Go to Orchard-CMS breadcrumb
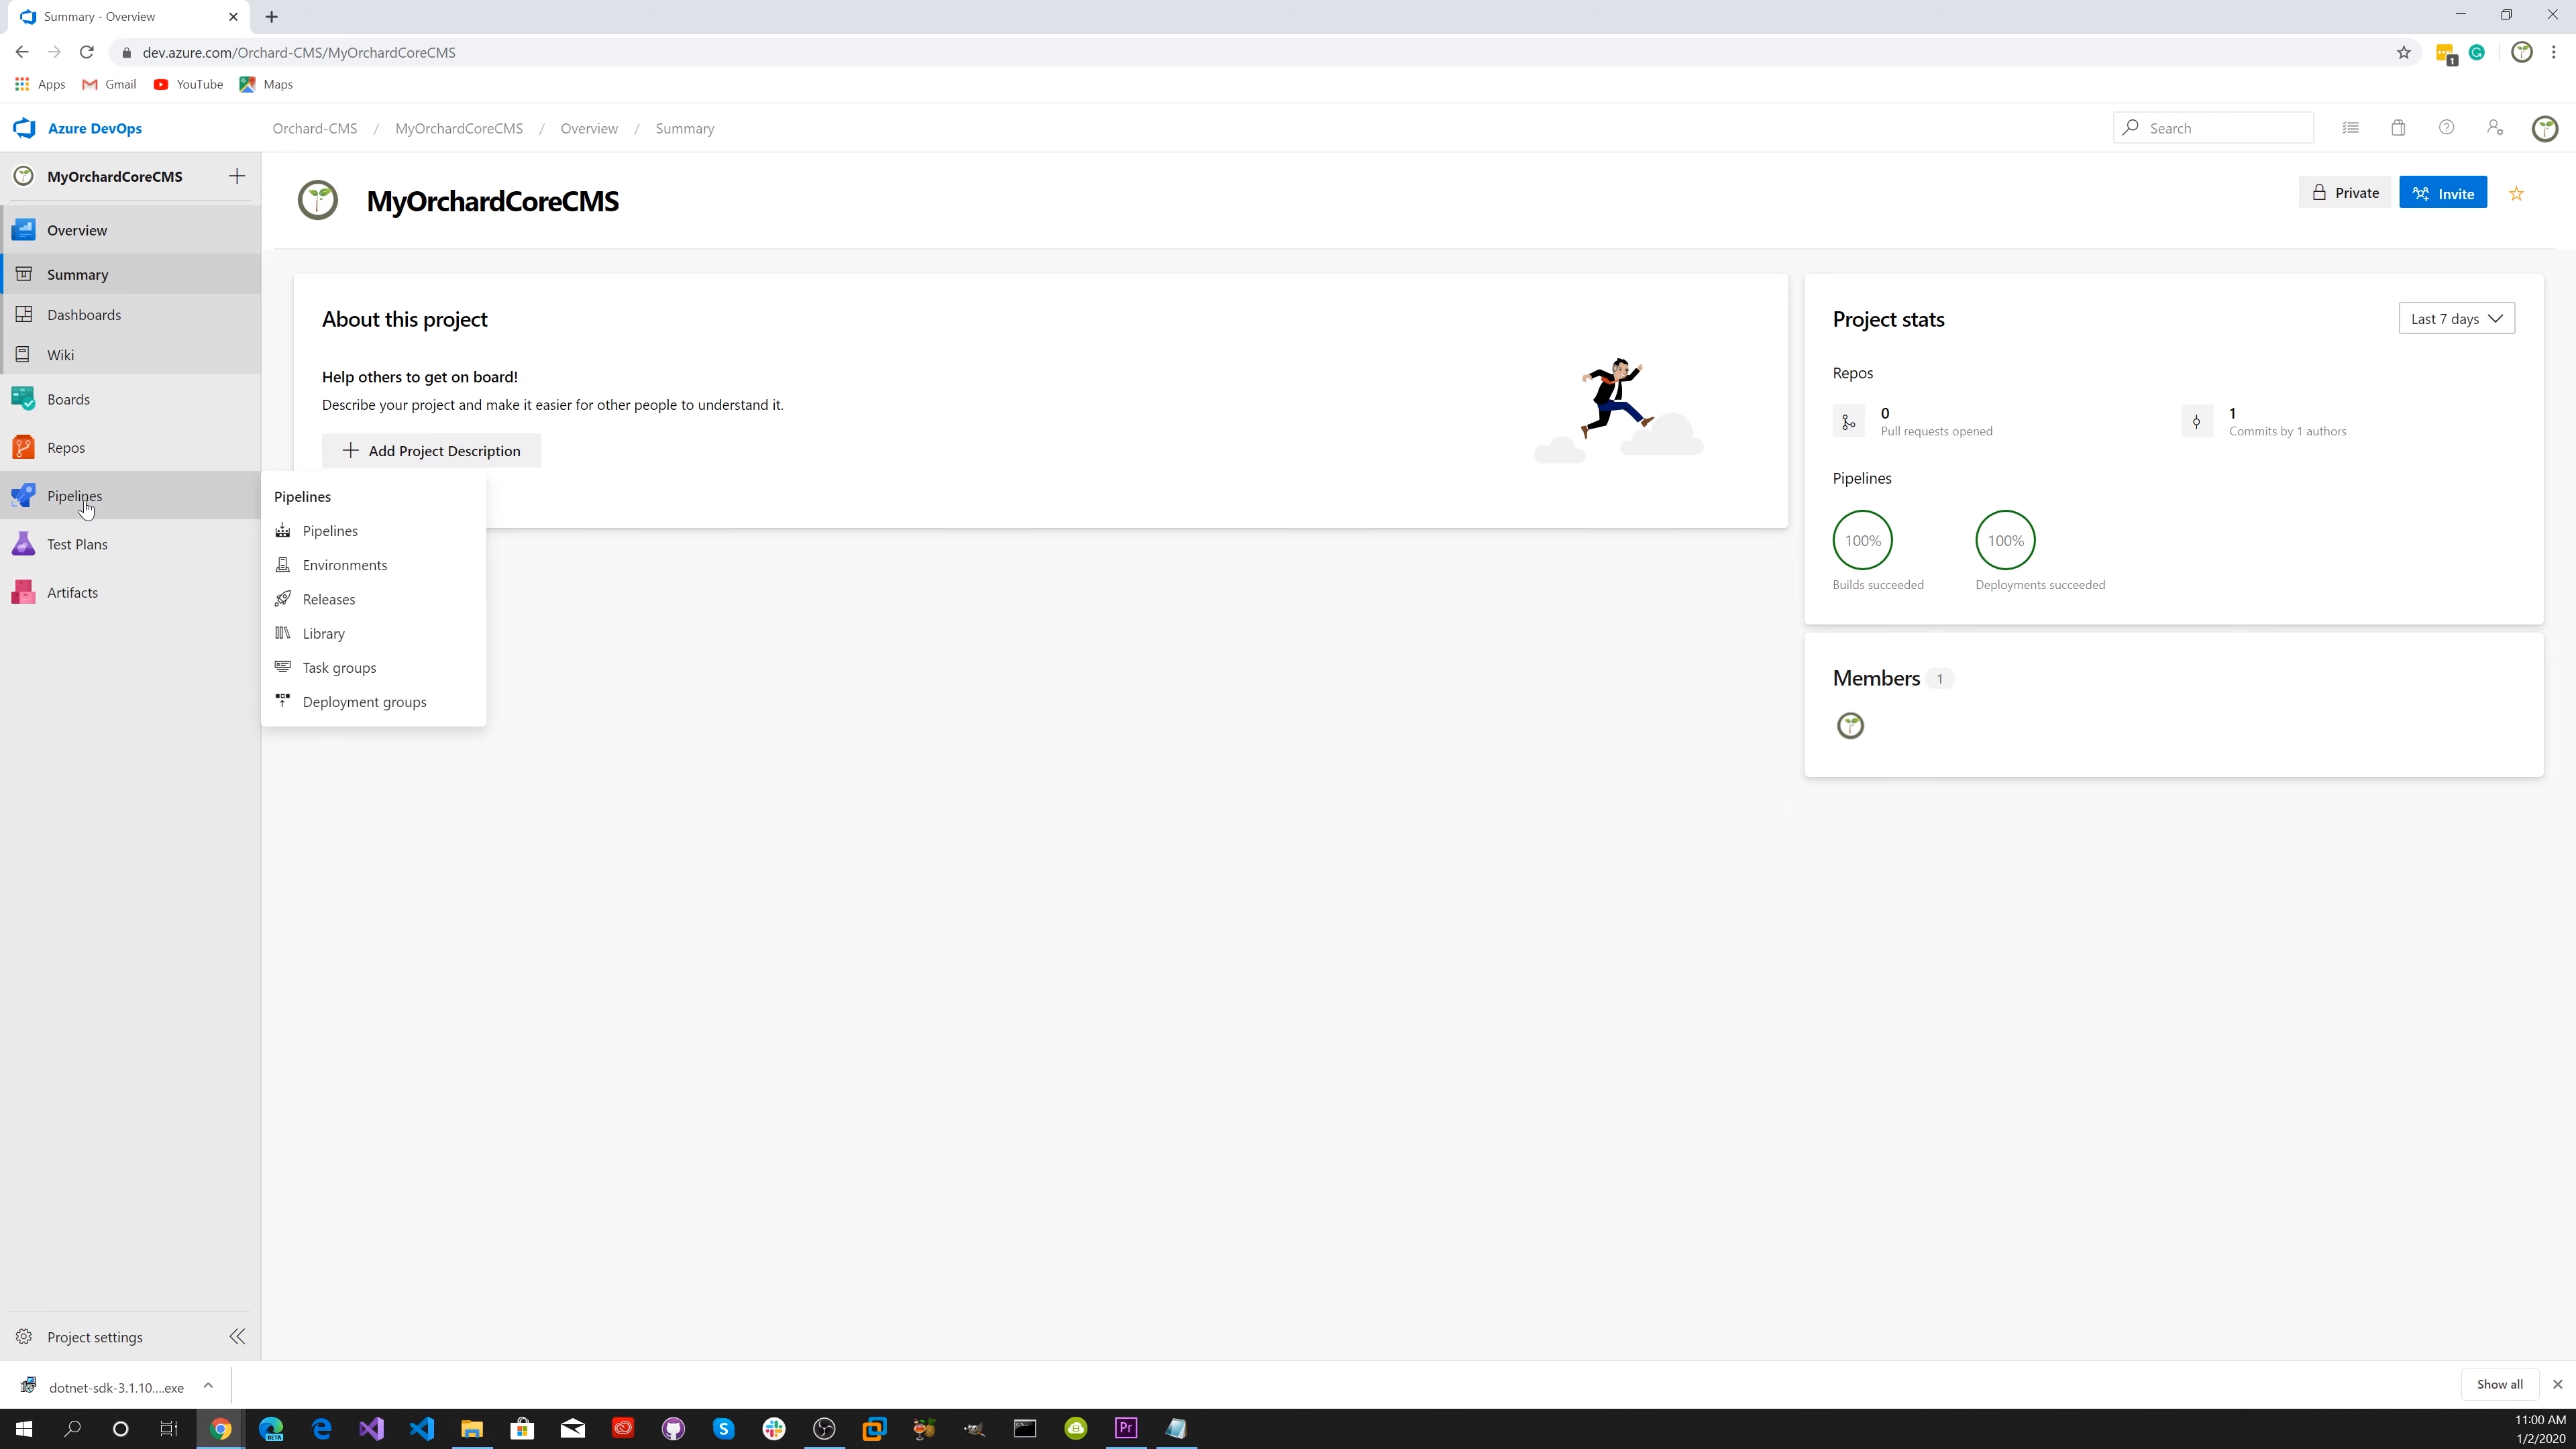The image size is (2576, 1449). pos(315,128)
